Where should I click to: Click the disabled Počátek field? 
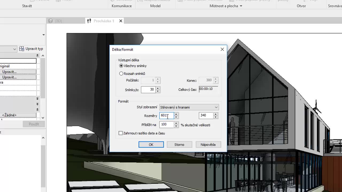[x=148, y=80]
